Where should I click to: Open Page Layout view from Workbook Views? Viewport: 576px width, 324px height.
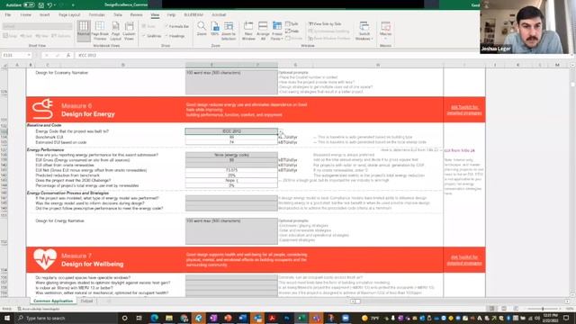click(x=115, y=31)
